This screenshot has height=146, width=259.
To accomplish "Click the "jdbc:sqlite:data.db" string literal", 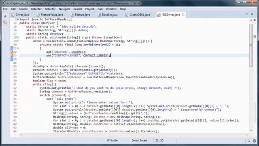I will pos(77,27).
